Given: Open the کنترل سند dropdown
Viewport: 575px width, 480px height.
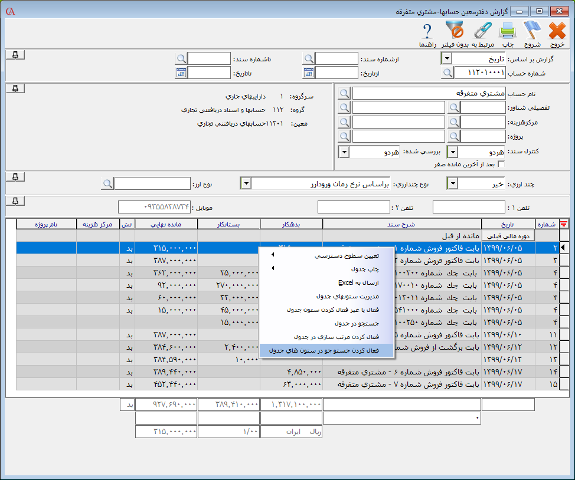Looking at the screenshot, I should tap(452, 152).
